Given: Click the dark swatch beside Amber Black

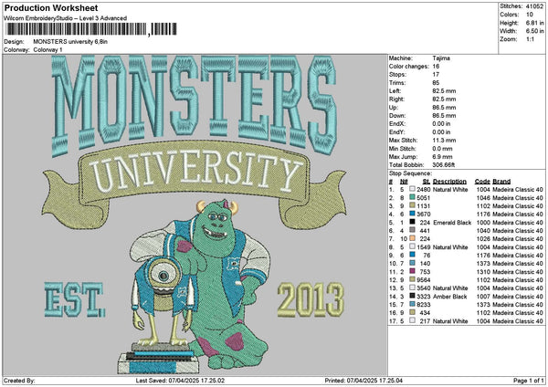Looking at the screenshot, I should point(413,297).
